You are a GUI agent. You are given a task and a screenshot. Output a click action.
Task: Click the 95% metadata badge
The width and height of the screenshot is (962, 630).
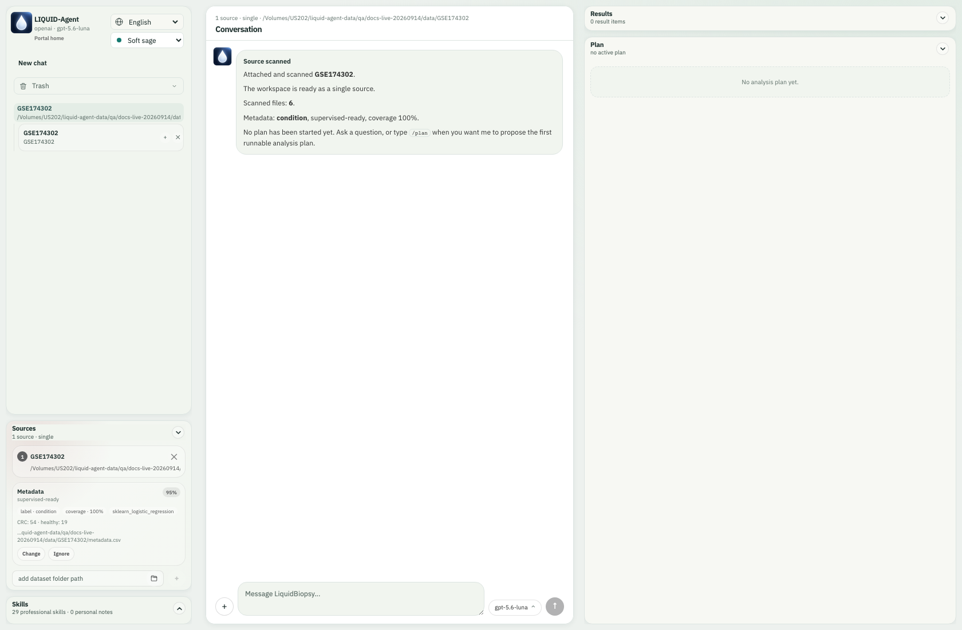pyautogui.click(x=171, y=493)
